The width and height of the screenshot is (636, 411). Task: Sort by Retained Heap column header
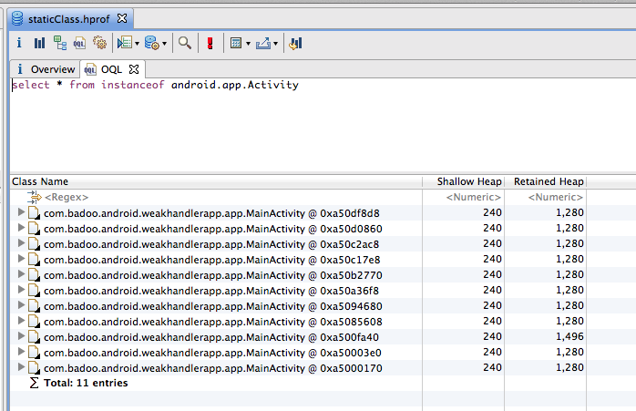click(549, 181)
